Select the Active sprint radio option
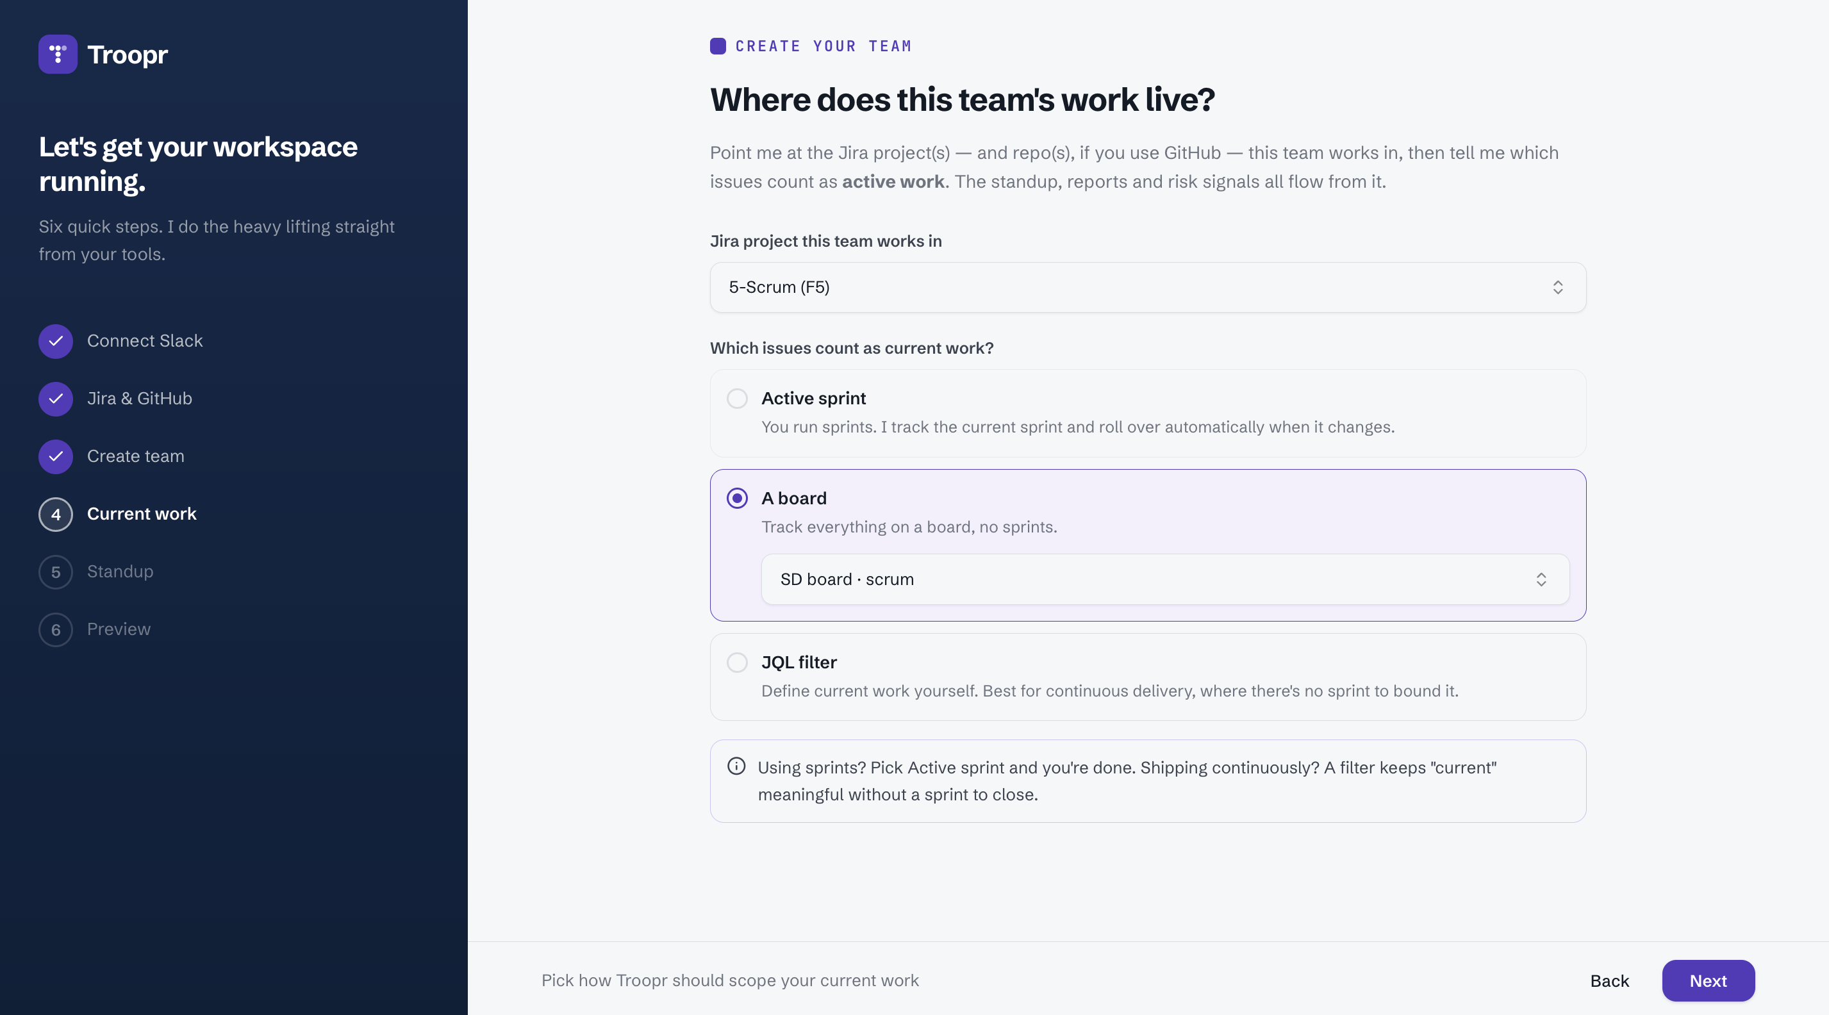Screen dimensions: 1829x1015 (737, 398)
